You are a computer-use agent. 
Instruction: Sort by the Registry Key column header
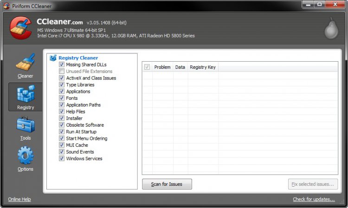click(203, 67)
